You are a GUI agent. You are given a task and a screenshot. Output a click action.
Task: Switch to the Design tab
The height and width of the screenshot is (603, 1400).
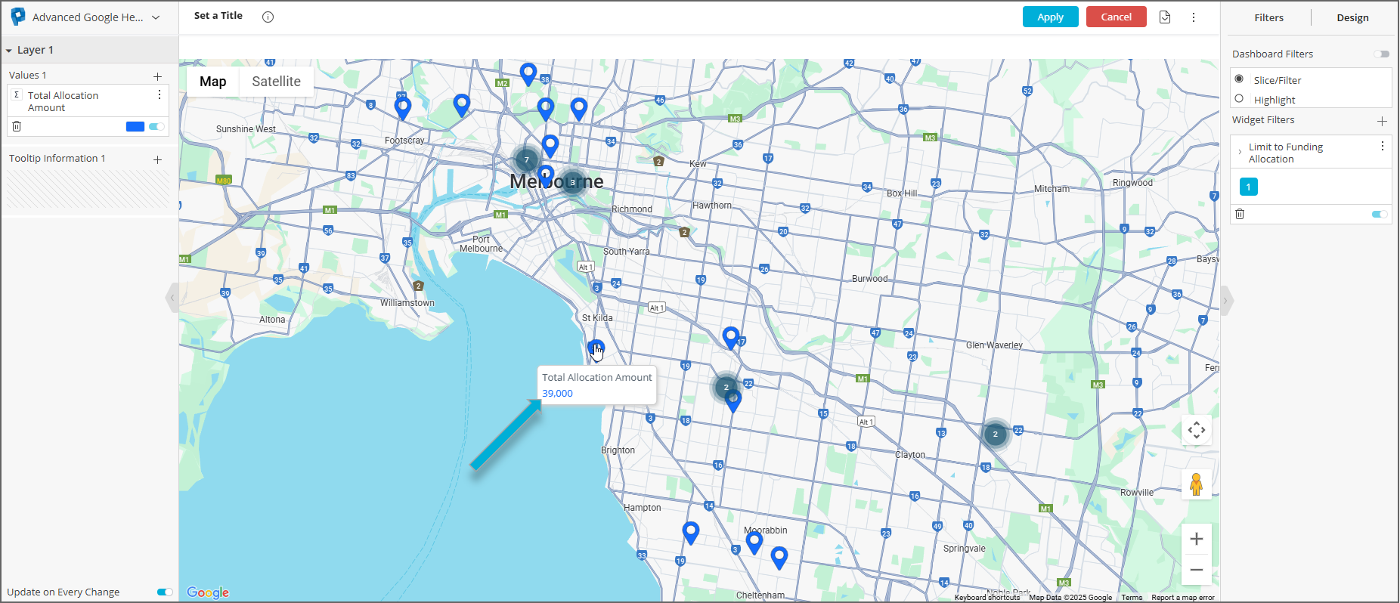pyautogui.click(x=1352, y=17)
